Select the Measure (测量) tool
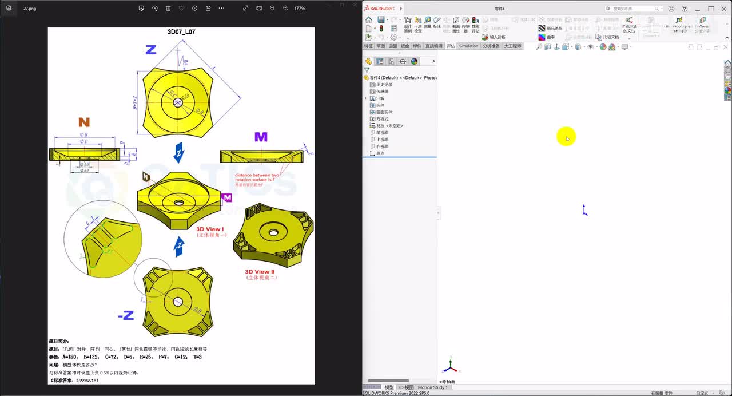Screen dimensions: 732x396 coord(428,22)
